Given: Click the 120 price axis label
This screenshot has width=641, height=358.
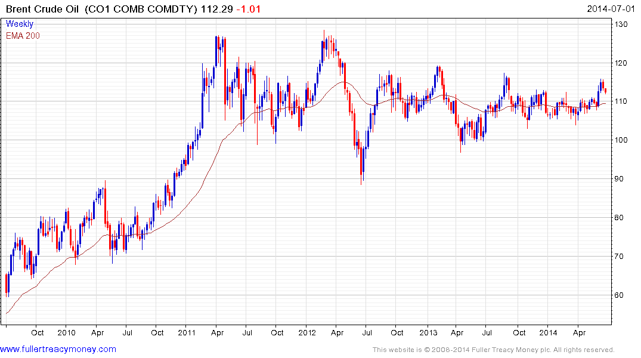Looking at the screenshot, I should [x=621, y=63].
